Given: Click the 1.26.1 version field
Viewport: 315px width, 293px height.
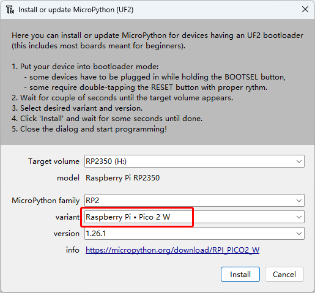Looking at the screenshot, I should click(x=195, y=234).
